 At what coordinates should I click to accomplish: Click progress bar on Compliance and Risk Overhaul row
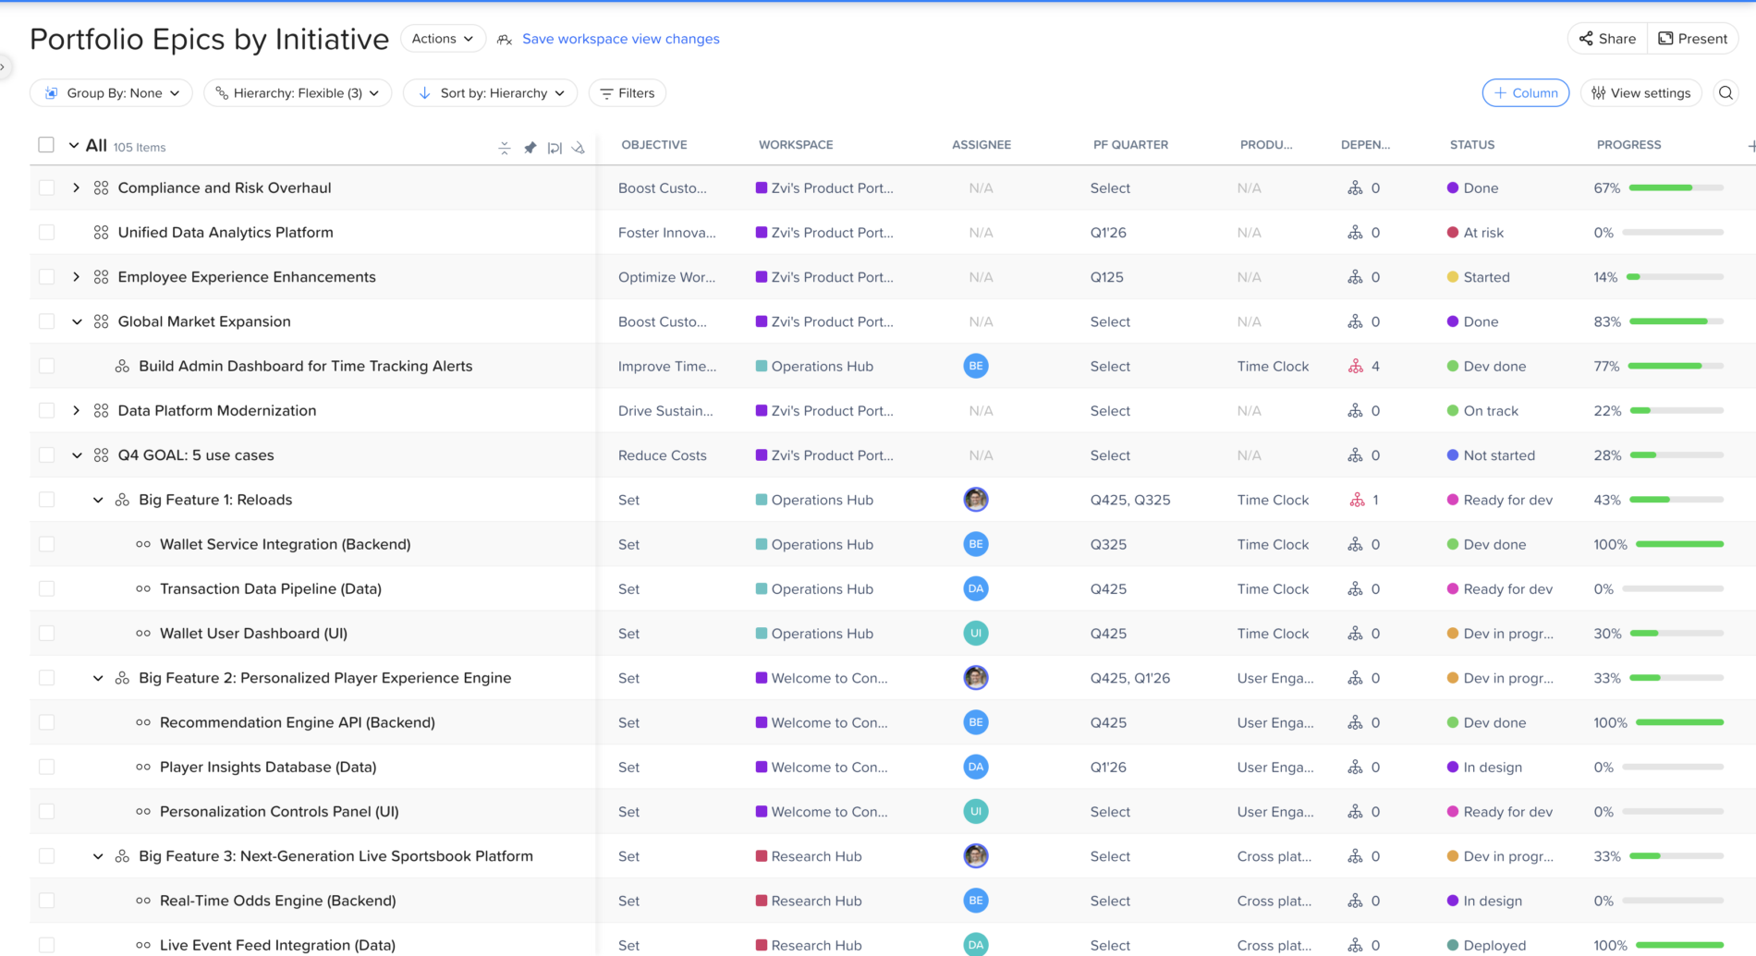pyautogui.click(x=1677, y=188)
